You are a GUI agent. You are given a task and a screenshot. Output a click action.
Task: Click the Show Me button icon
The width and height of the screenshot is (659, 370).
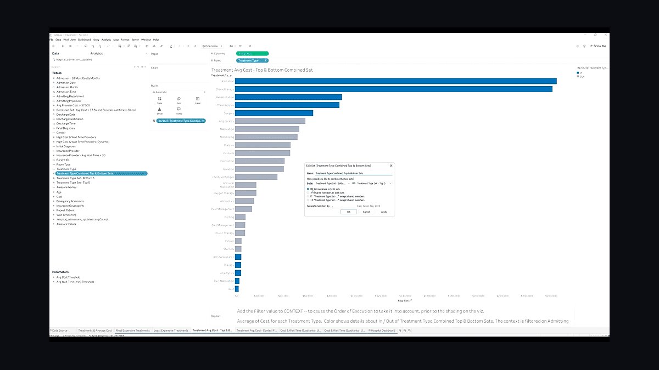point(591,46)
